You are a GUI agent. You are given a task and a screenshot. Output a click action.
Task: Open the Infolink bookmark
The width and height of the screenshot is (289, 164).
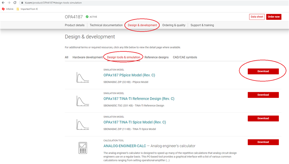click(8, 9)
